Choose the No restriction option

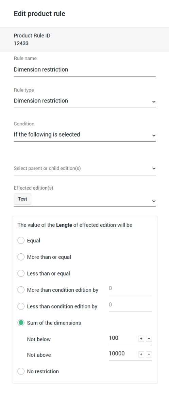21,371
